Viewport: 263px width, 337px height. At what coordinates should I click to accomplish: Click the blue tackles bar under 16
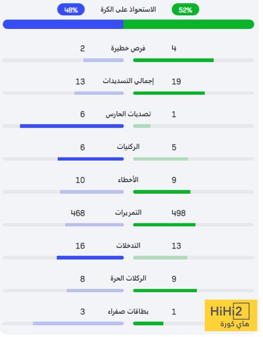pos(90,257)
